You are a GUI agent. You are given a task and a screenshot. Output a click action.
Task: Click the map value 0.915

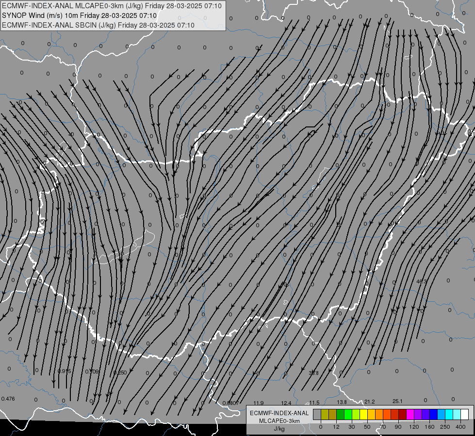64,371
